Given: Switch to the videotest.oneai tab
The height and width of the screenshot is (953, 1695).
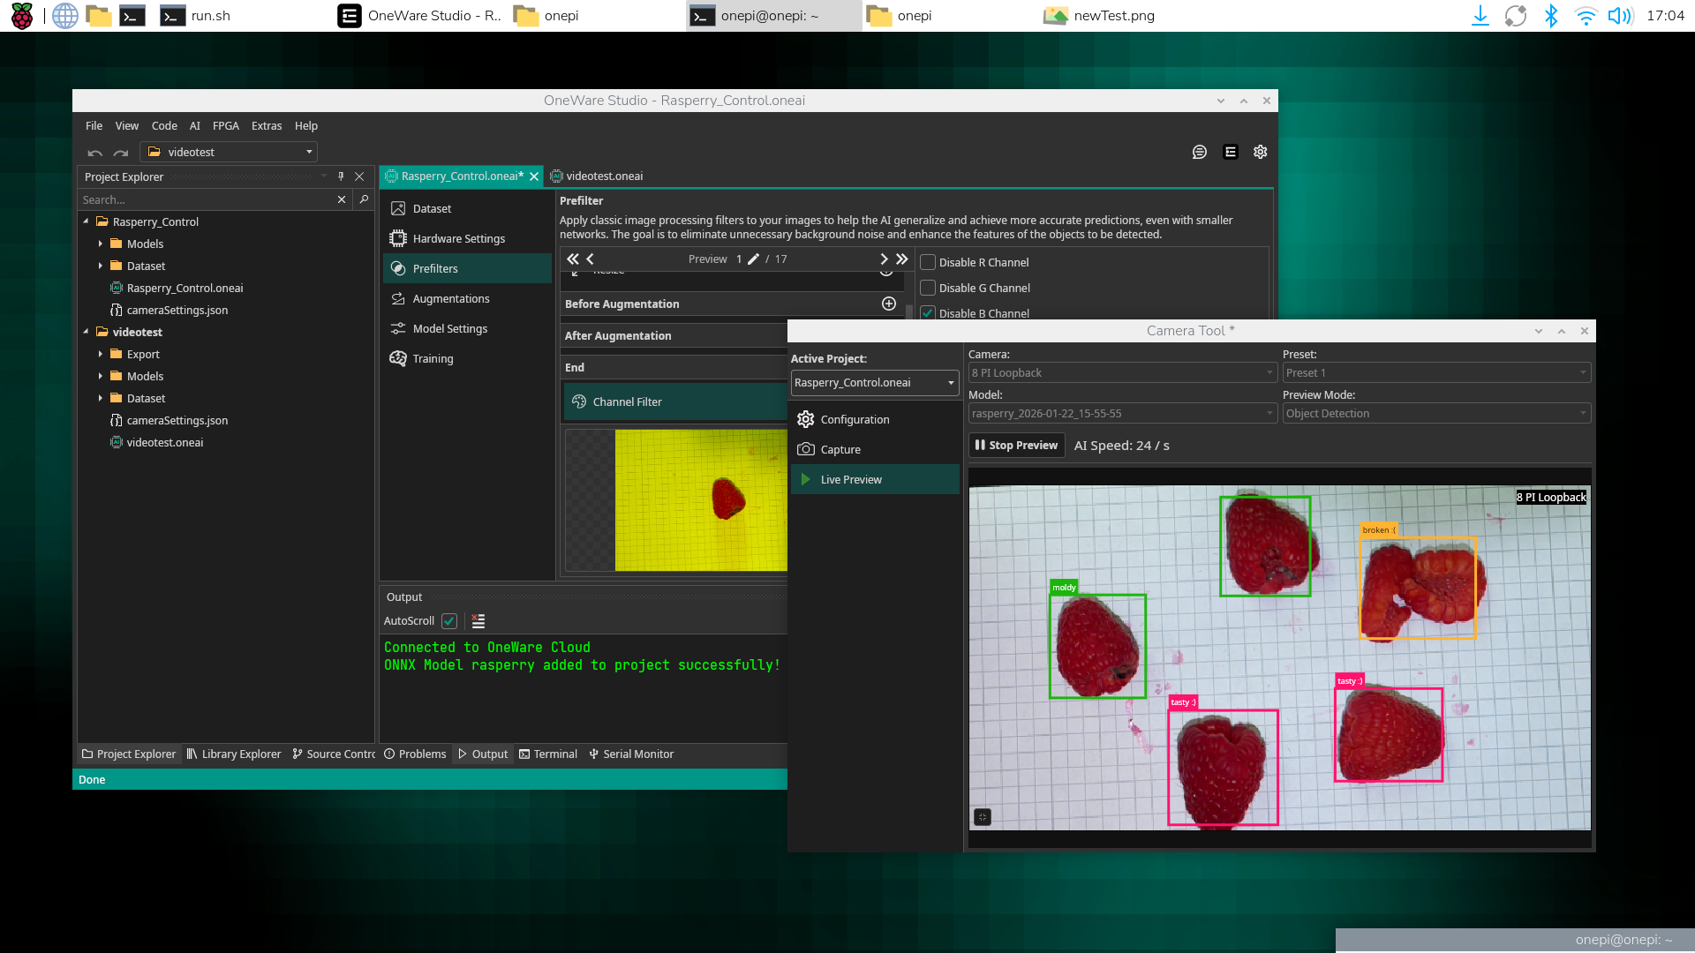Looking at the screenshot, I should (x=604, y=176).
